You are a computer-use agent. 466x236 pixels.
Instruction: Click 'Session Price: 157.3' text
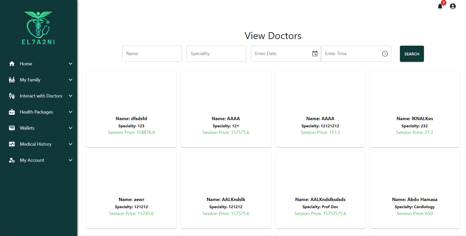[320, 132]
